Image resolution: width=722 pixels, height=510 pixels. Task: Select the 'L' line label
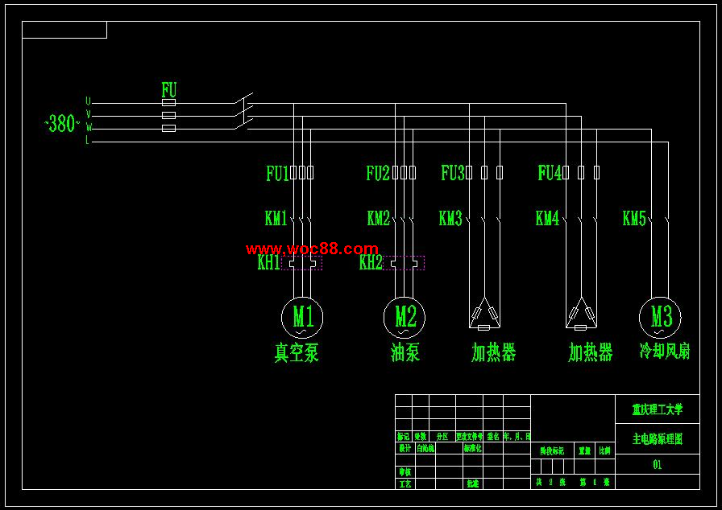[87, 141]
